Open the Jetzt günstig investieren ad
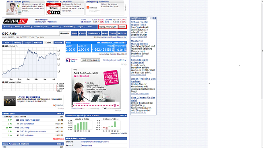263x148 pixels. pos(105,8)
